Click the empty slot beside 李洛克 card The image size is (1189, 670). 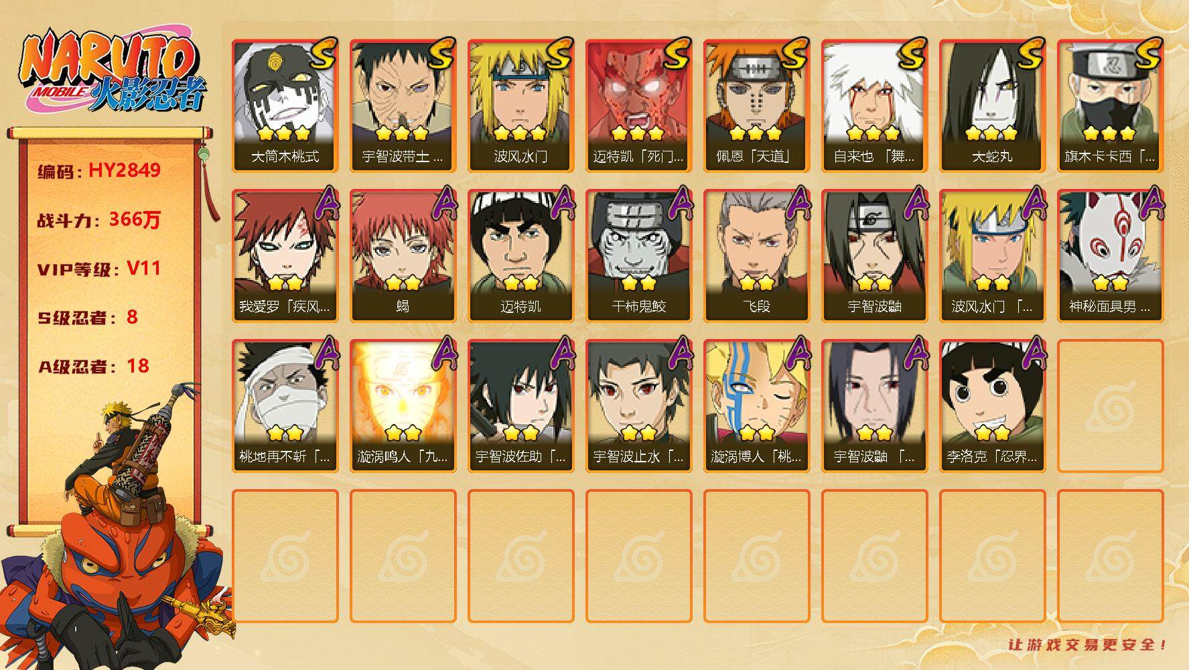click(x=1110, y=406)
